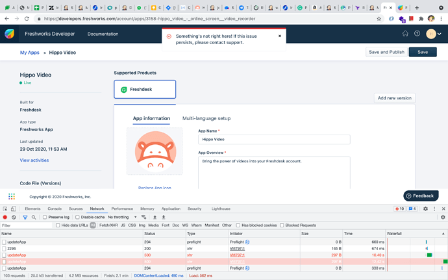This screenshot has height=280, width=448.
Task: Focus the network Filter text box
Action: 27,225
